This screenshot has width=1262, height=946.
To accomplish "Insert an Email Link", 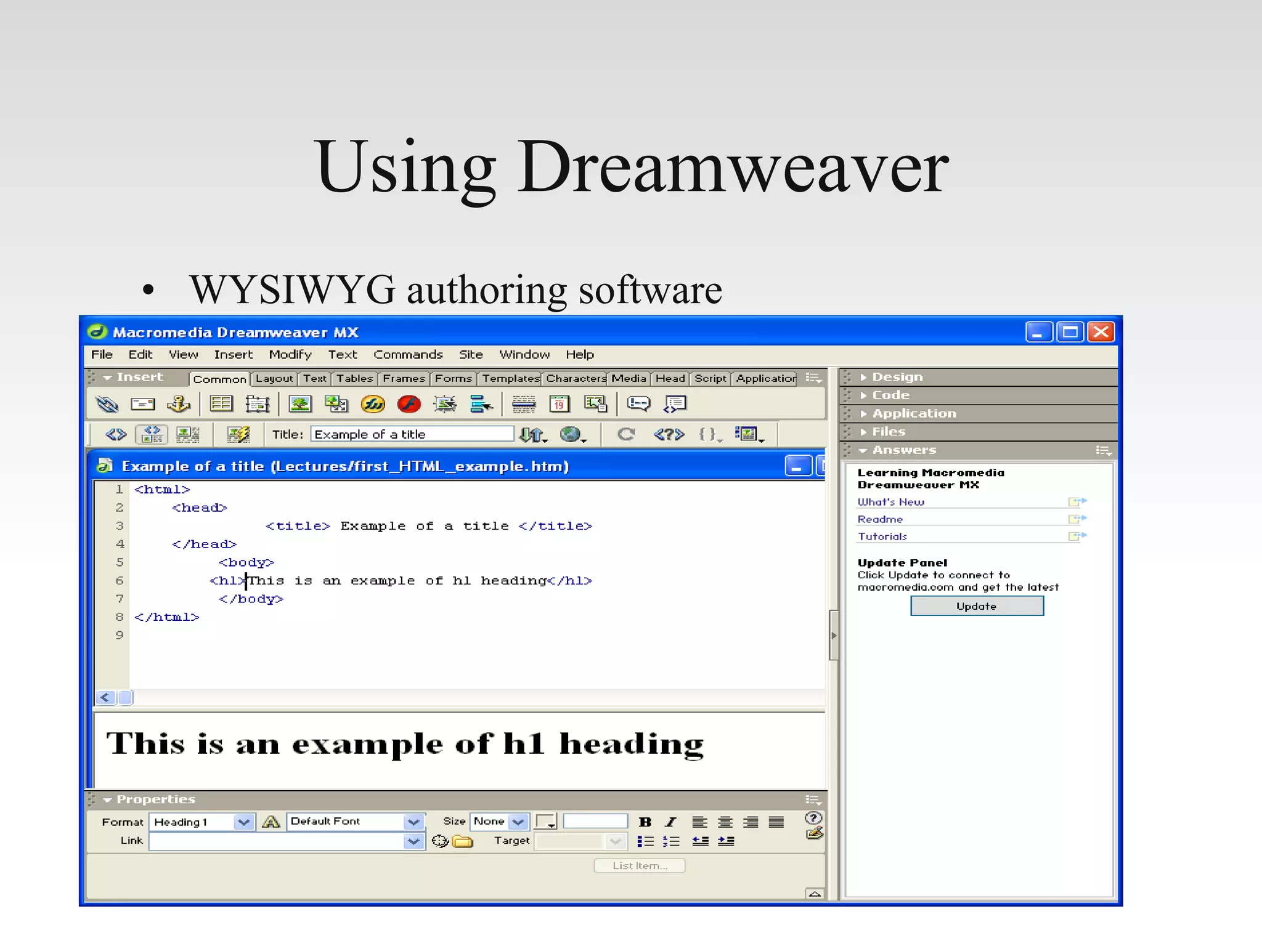I will pyautogui.click(x=143, y=404).
